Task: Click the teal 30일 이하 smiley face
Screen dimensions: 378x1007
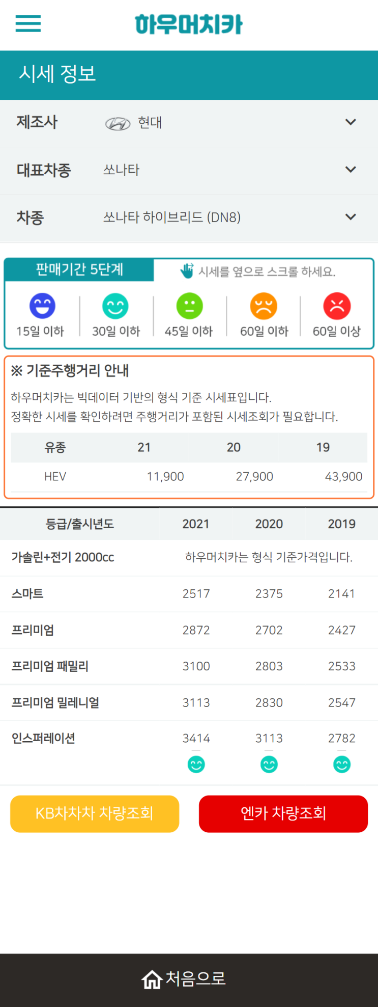Action: point(115,306)
